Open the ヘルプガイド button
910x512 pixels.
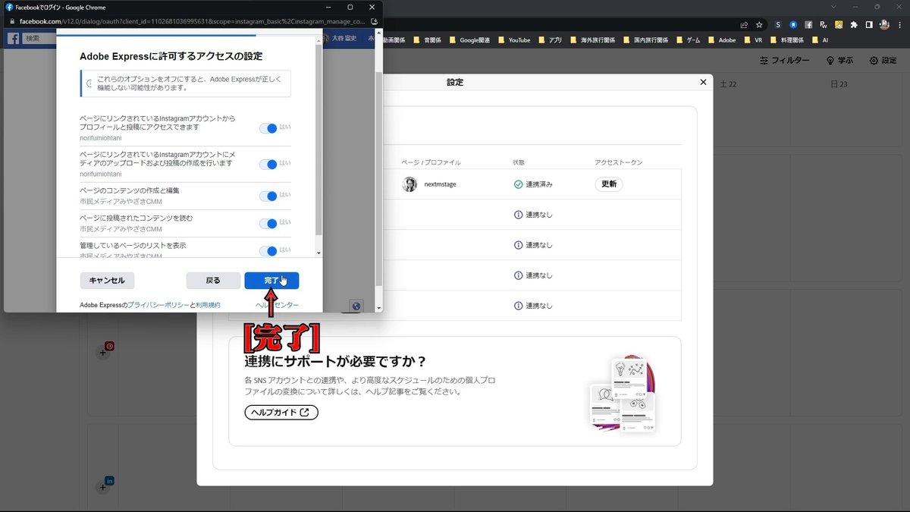click(x=281, y=413)
